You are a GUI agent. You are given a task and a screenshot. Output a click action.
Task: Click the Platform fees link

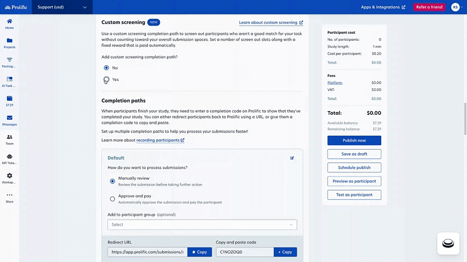pos(334,83)
